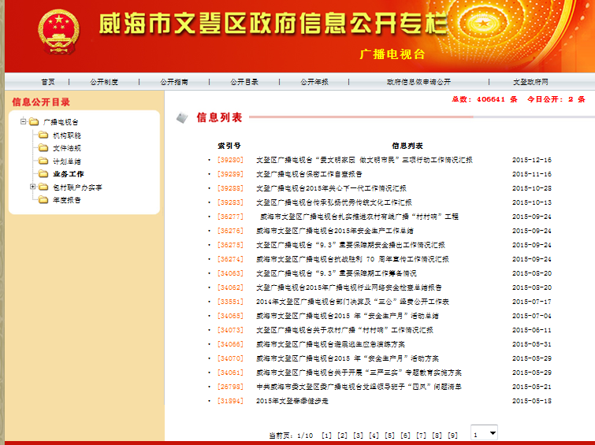Screen dimensions: 595x445
Task: Go to 首页 in navigation bar
Action: 48,82
